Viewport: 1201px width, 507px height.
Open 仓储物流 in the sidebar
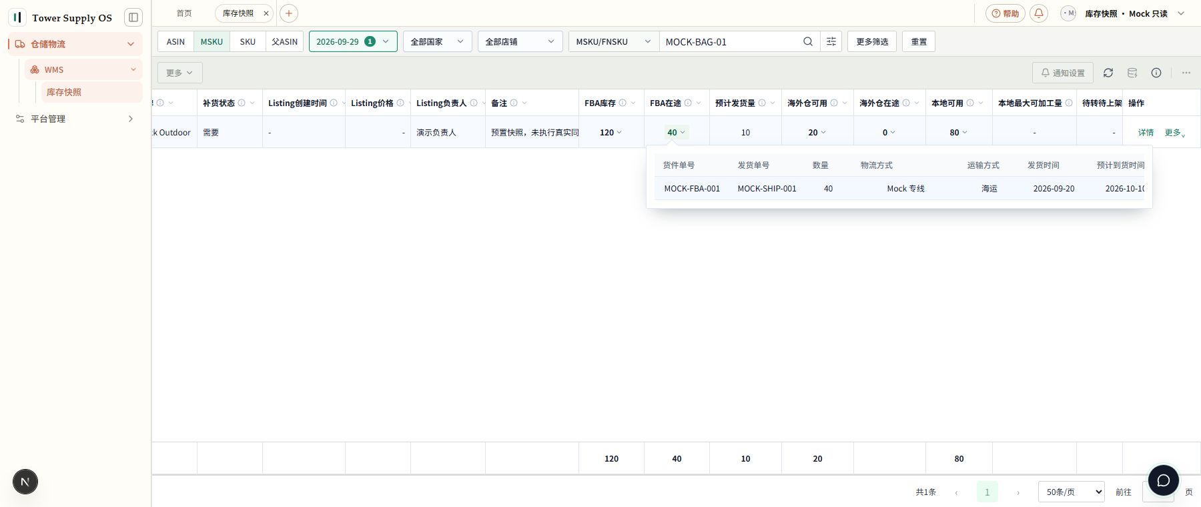(x=75, y=44)
